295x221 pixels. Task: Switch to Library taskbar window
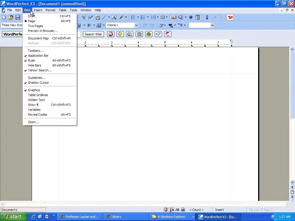pos(126,217)
